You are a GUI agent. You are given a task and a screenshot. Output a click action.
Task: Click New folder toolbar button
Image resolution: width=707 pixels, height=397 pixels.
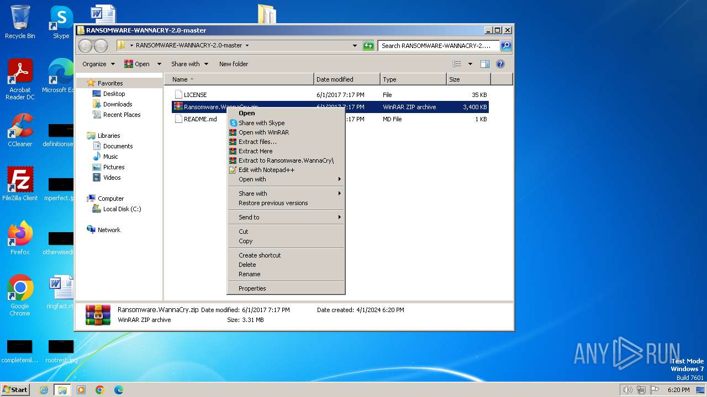coord(234,64)
